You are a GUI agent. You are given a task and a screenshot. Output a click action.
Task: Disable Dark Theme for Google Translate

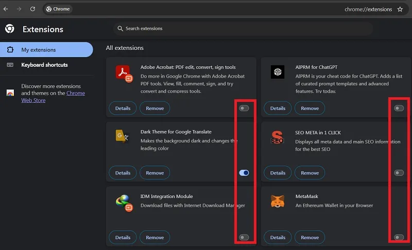244,173
